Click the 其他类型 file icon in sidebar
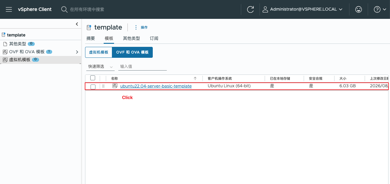The height and width of the screenshot is (184, 390). click(x=5, y=44)
